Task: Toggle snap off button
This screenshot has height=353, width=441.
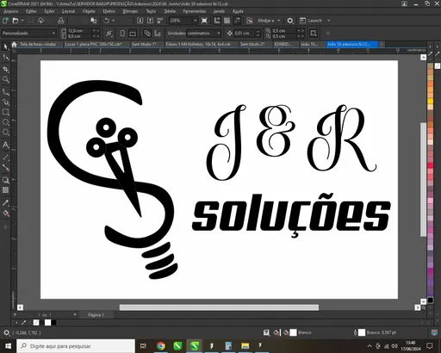Action: [250, 21]
